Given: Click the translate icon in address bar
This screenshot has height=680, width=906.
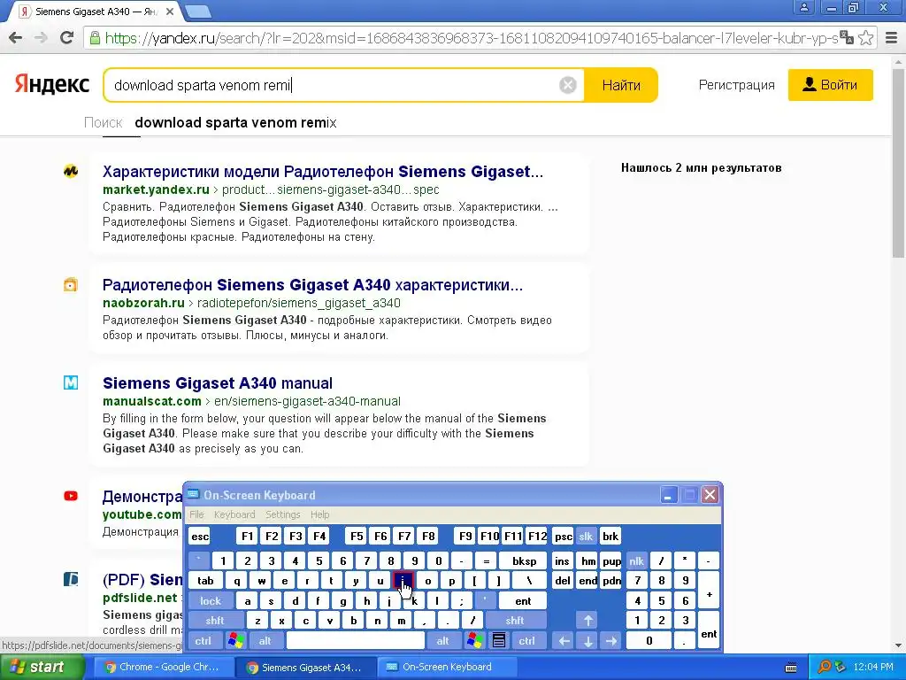Looking at the screenshot, I should pyautogui.click(x=847, y=38).
